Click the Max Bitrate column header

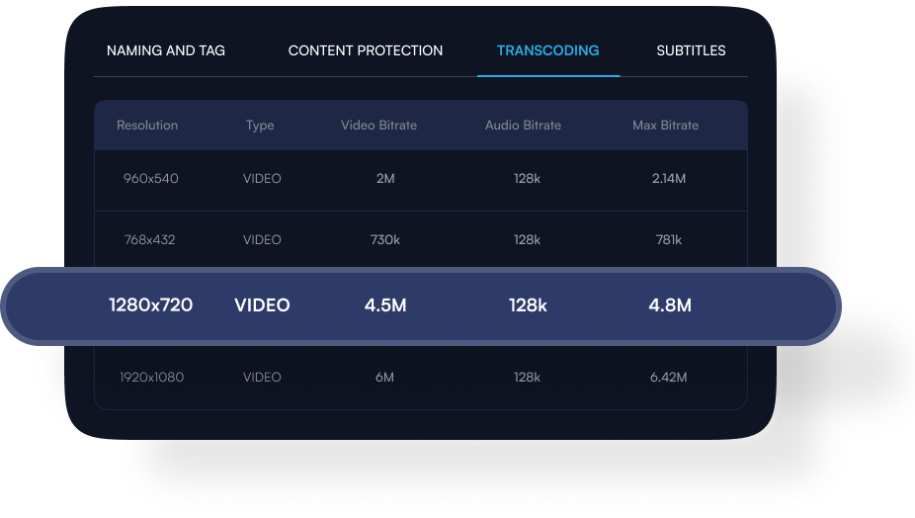[x=665, y=126]
